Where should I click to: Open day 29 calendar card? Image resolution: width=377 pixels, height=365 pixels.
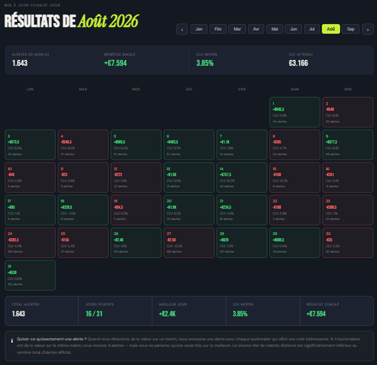(x=295, y=243)
